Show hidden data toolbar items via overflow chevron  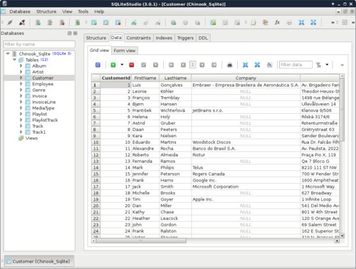pyautogui.click(x=342, y=65)
